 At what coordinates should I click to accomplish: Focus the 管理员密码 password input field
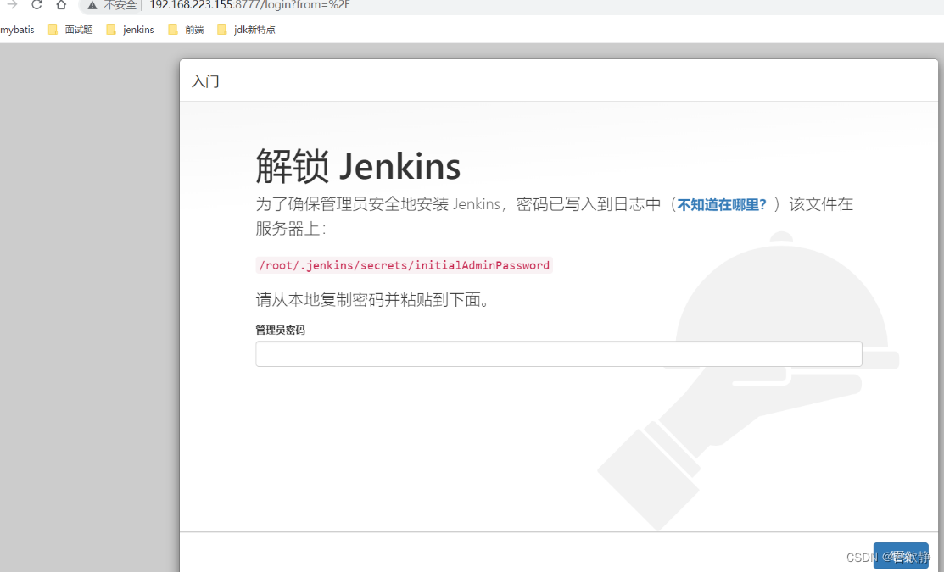click(558, 353)
